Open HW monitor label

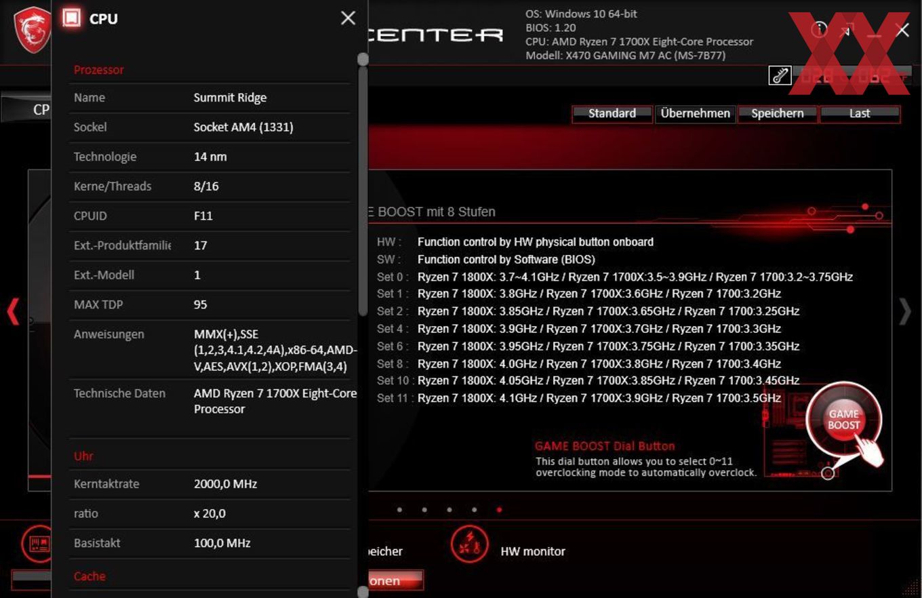533,551
